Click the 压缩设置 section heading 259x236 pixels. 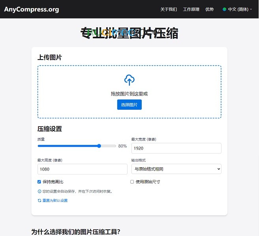[50, 129]
